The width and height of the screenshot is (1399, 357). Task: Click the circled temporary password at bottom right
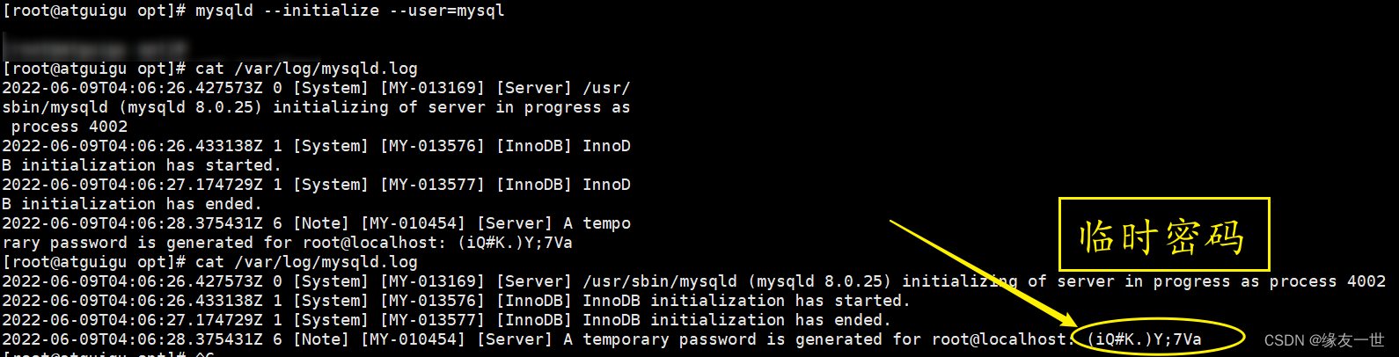1145,339
